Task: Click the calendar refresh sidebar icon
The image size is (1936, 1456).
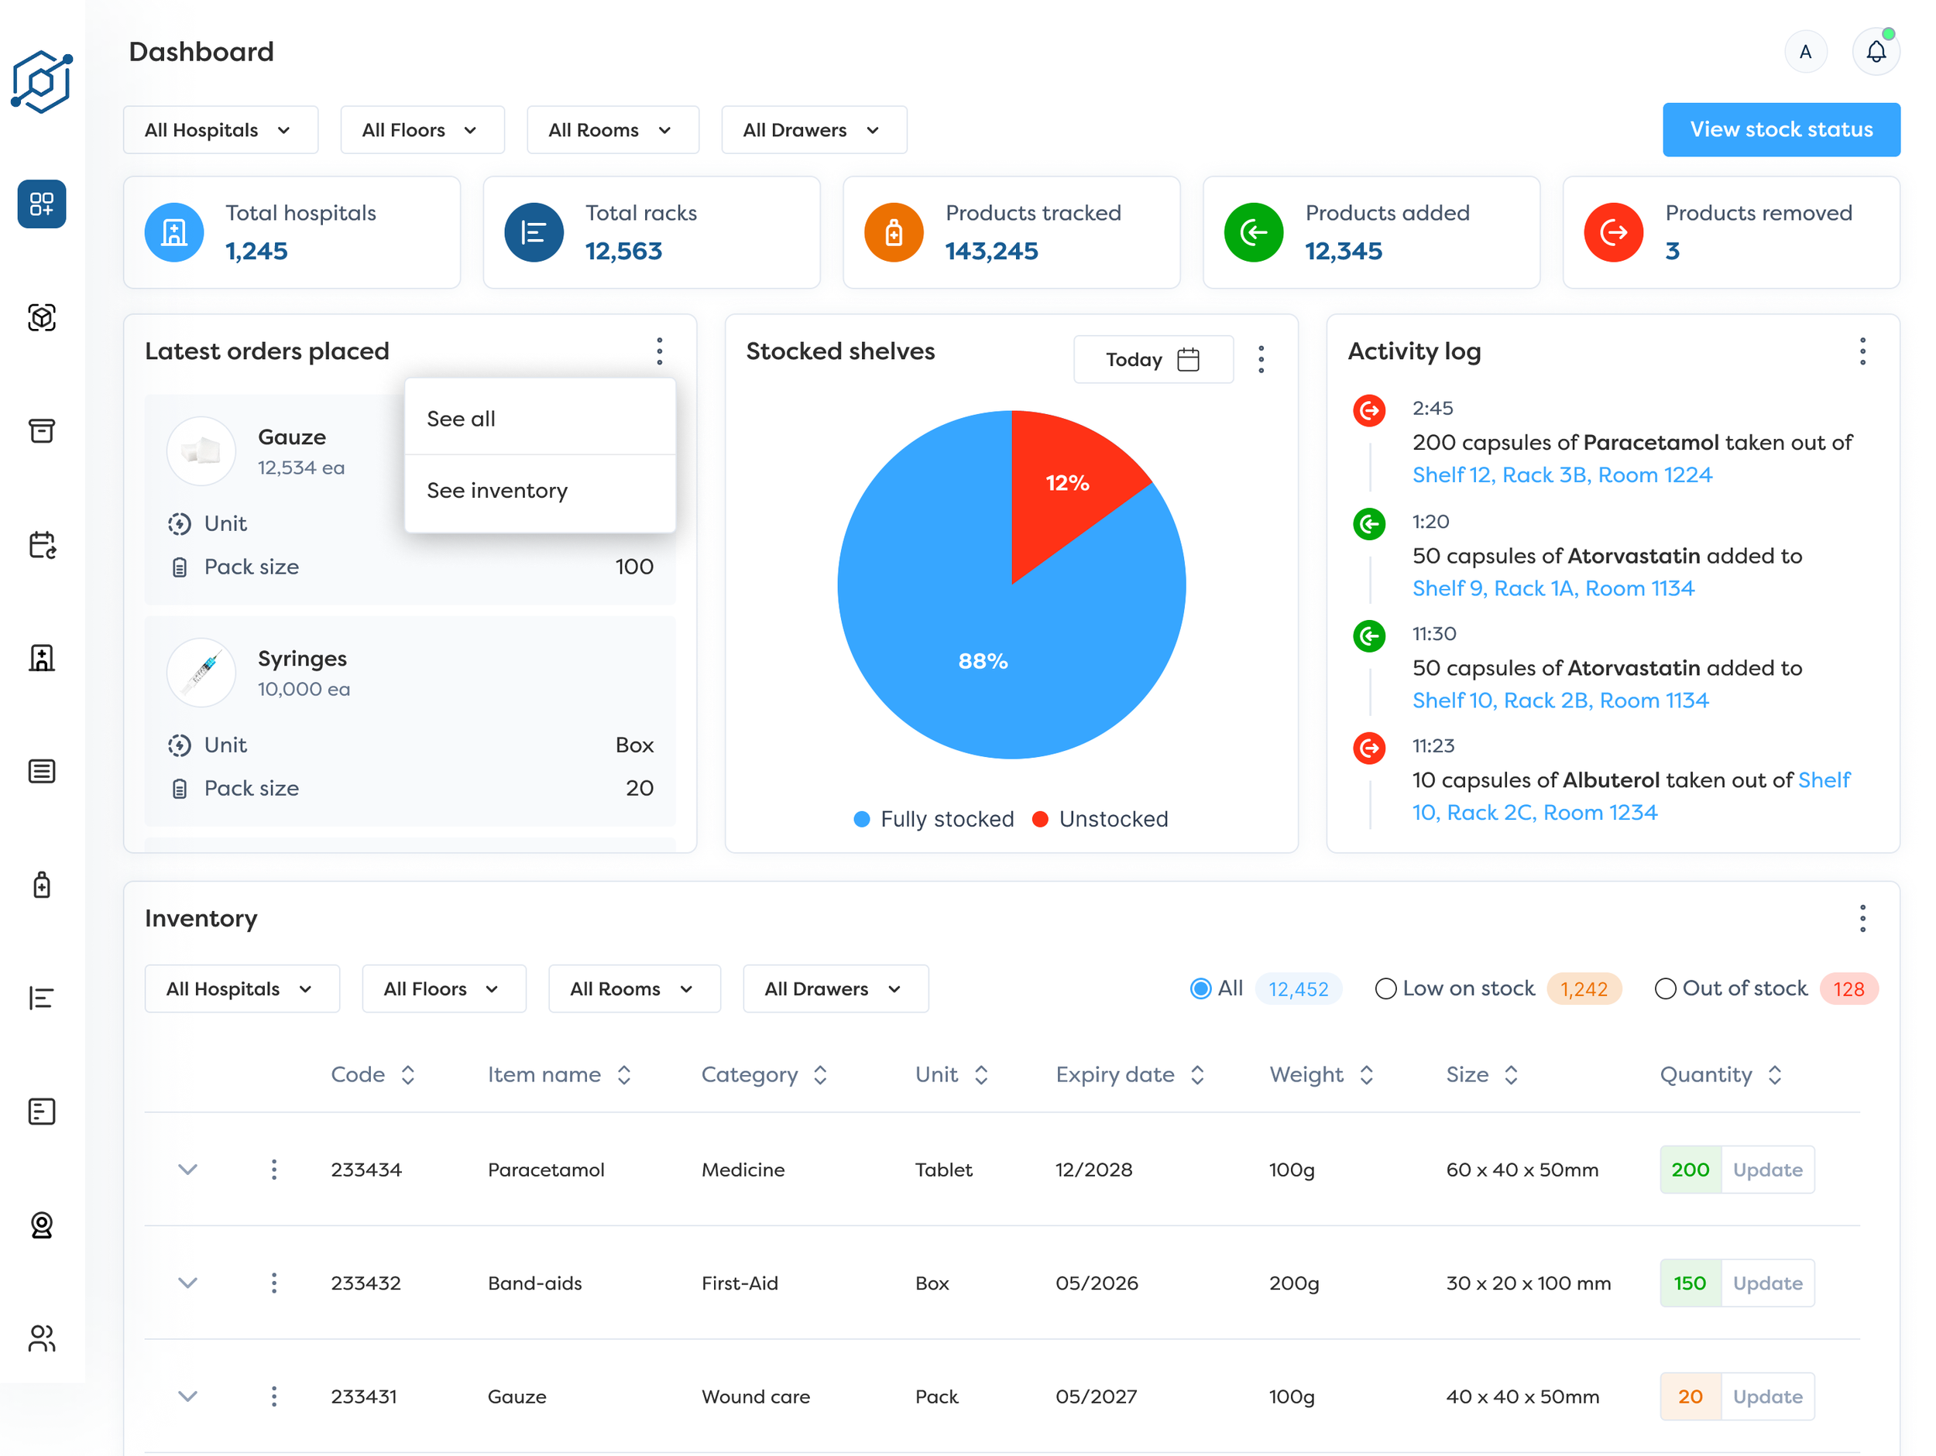Action: coord(41,544)
